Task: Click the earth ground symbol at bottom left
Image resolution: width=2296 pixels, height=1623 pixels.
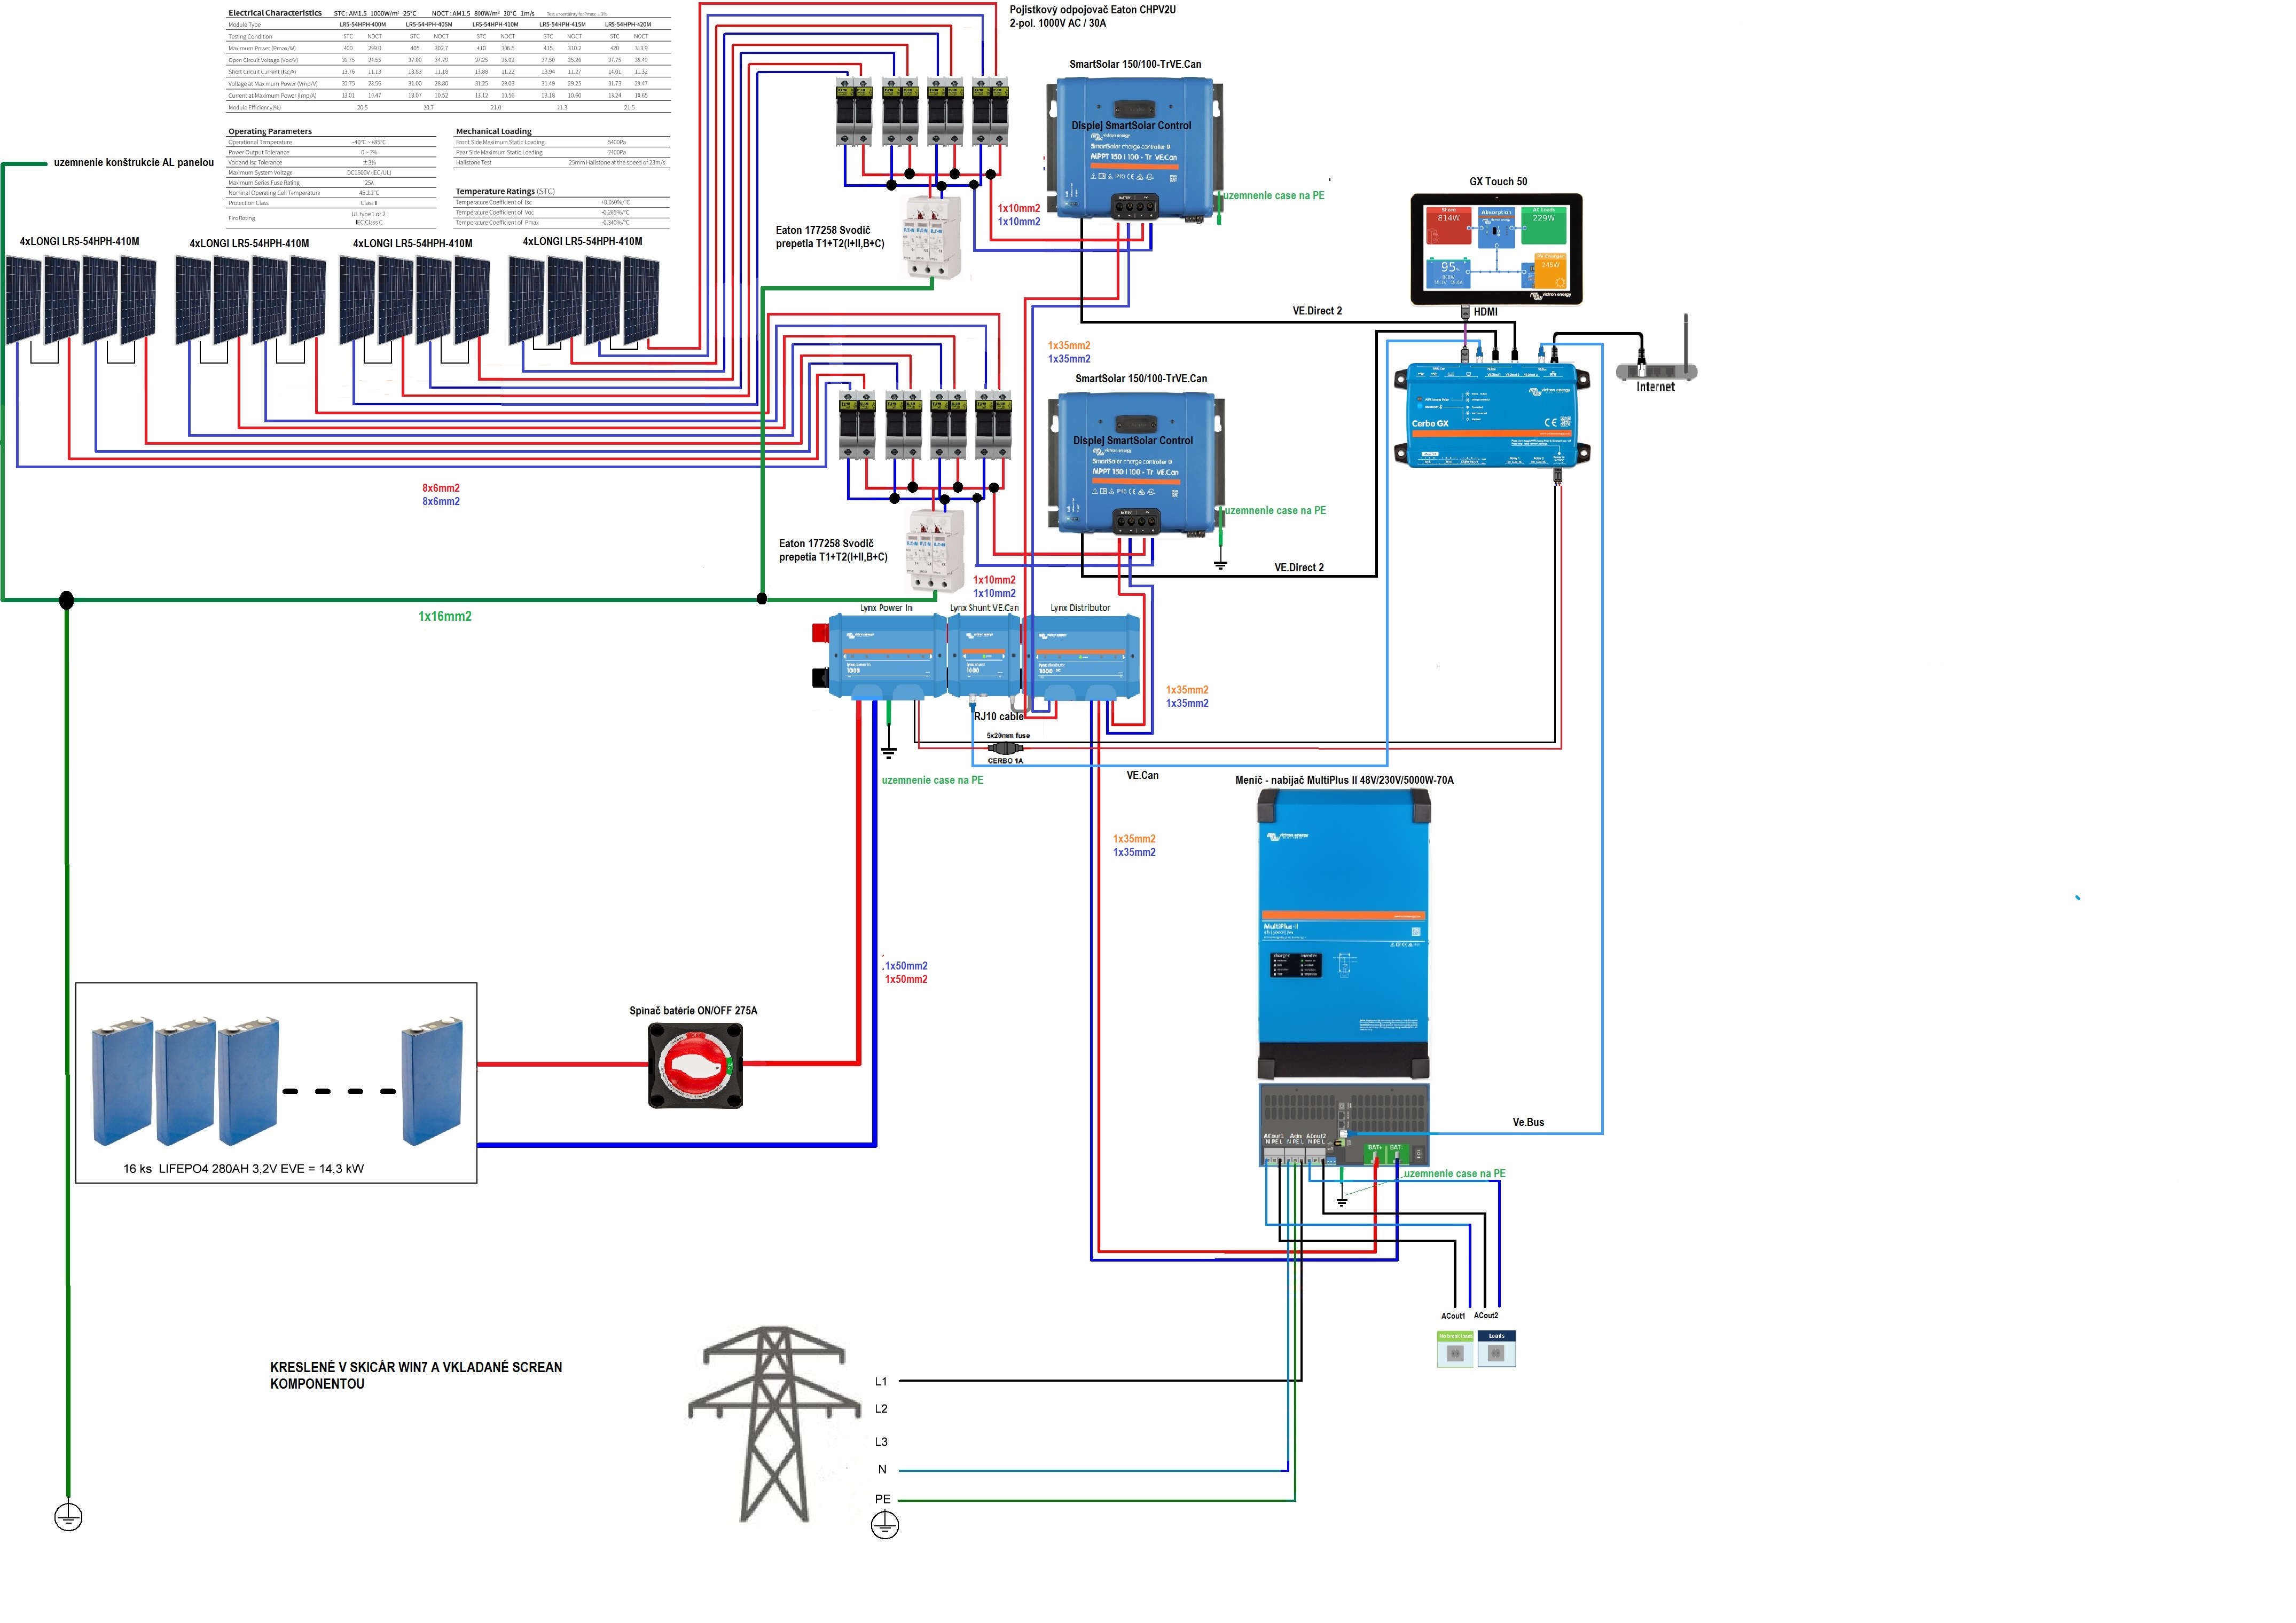Action: click(x=68, y=1518)
